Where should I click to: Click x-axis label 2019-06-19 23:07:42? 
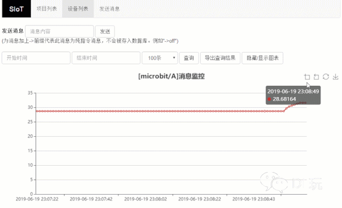(x=91, y=199)
